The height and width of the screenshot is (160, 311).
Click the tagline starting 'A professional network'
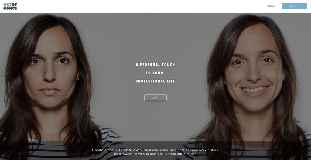(155, 150)
